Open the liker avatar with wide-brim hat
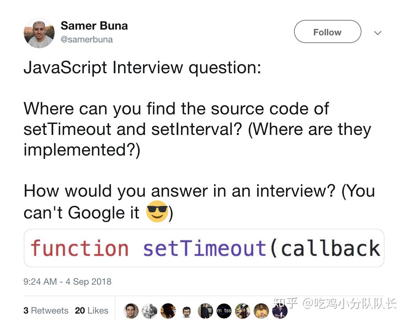Screen dimensions: 407x320 pos(243,311)
